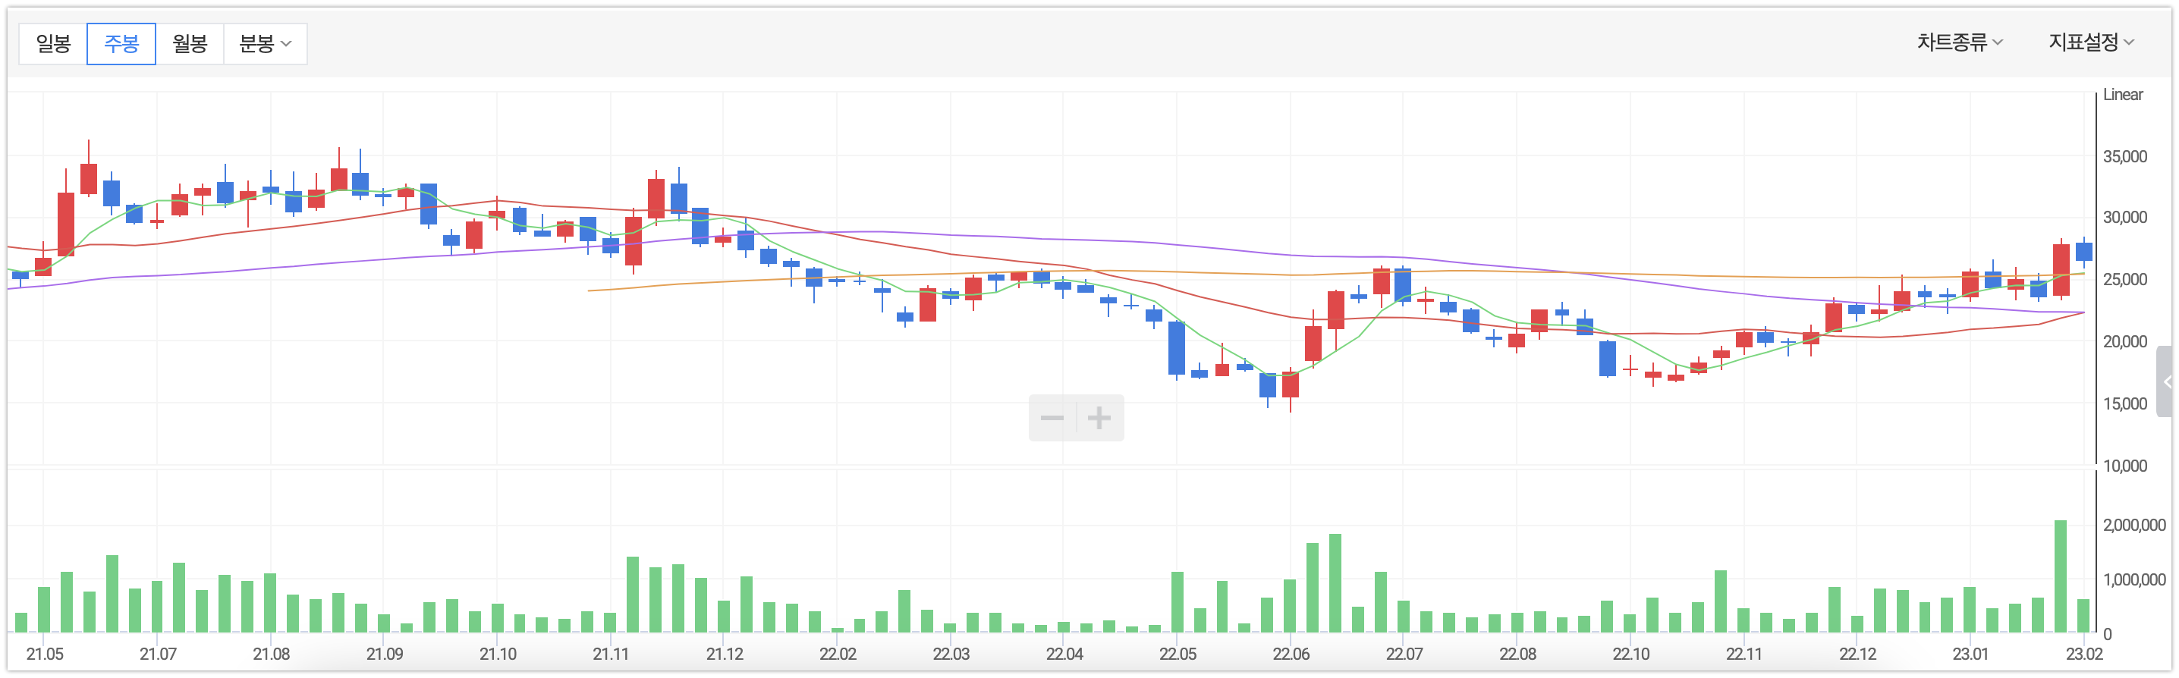Click the 30,000 price axis label
The height and width of the screenshot is (678, 2179).
2124,217
